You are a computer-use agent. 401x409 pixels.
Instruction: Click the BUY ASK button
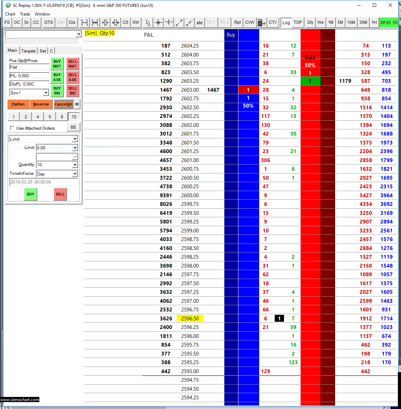(x=57, y=77)
